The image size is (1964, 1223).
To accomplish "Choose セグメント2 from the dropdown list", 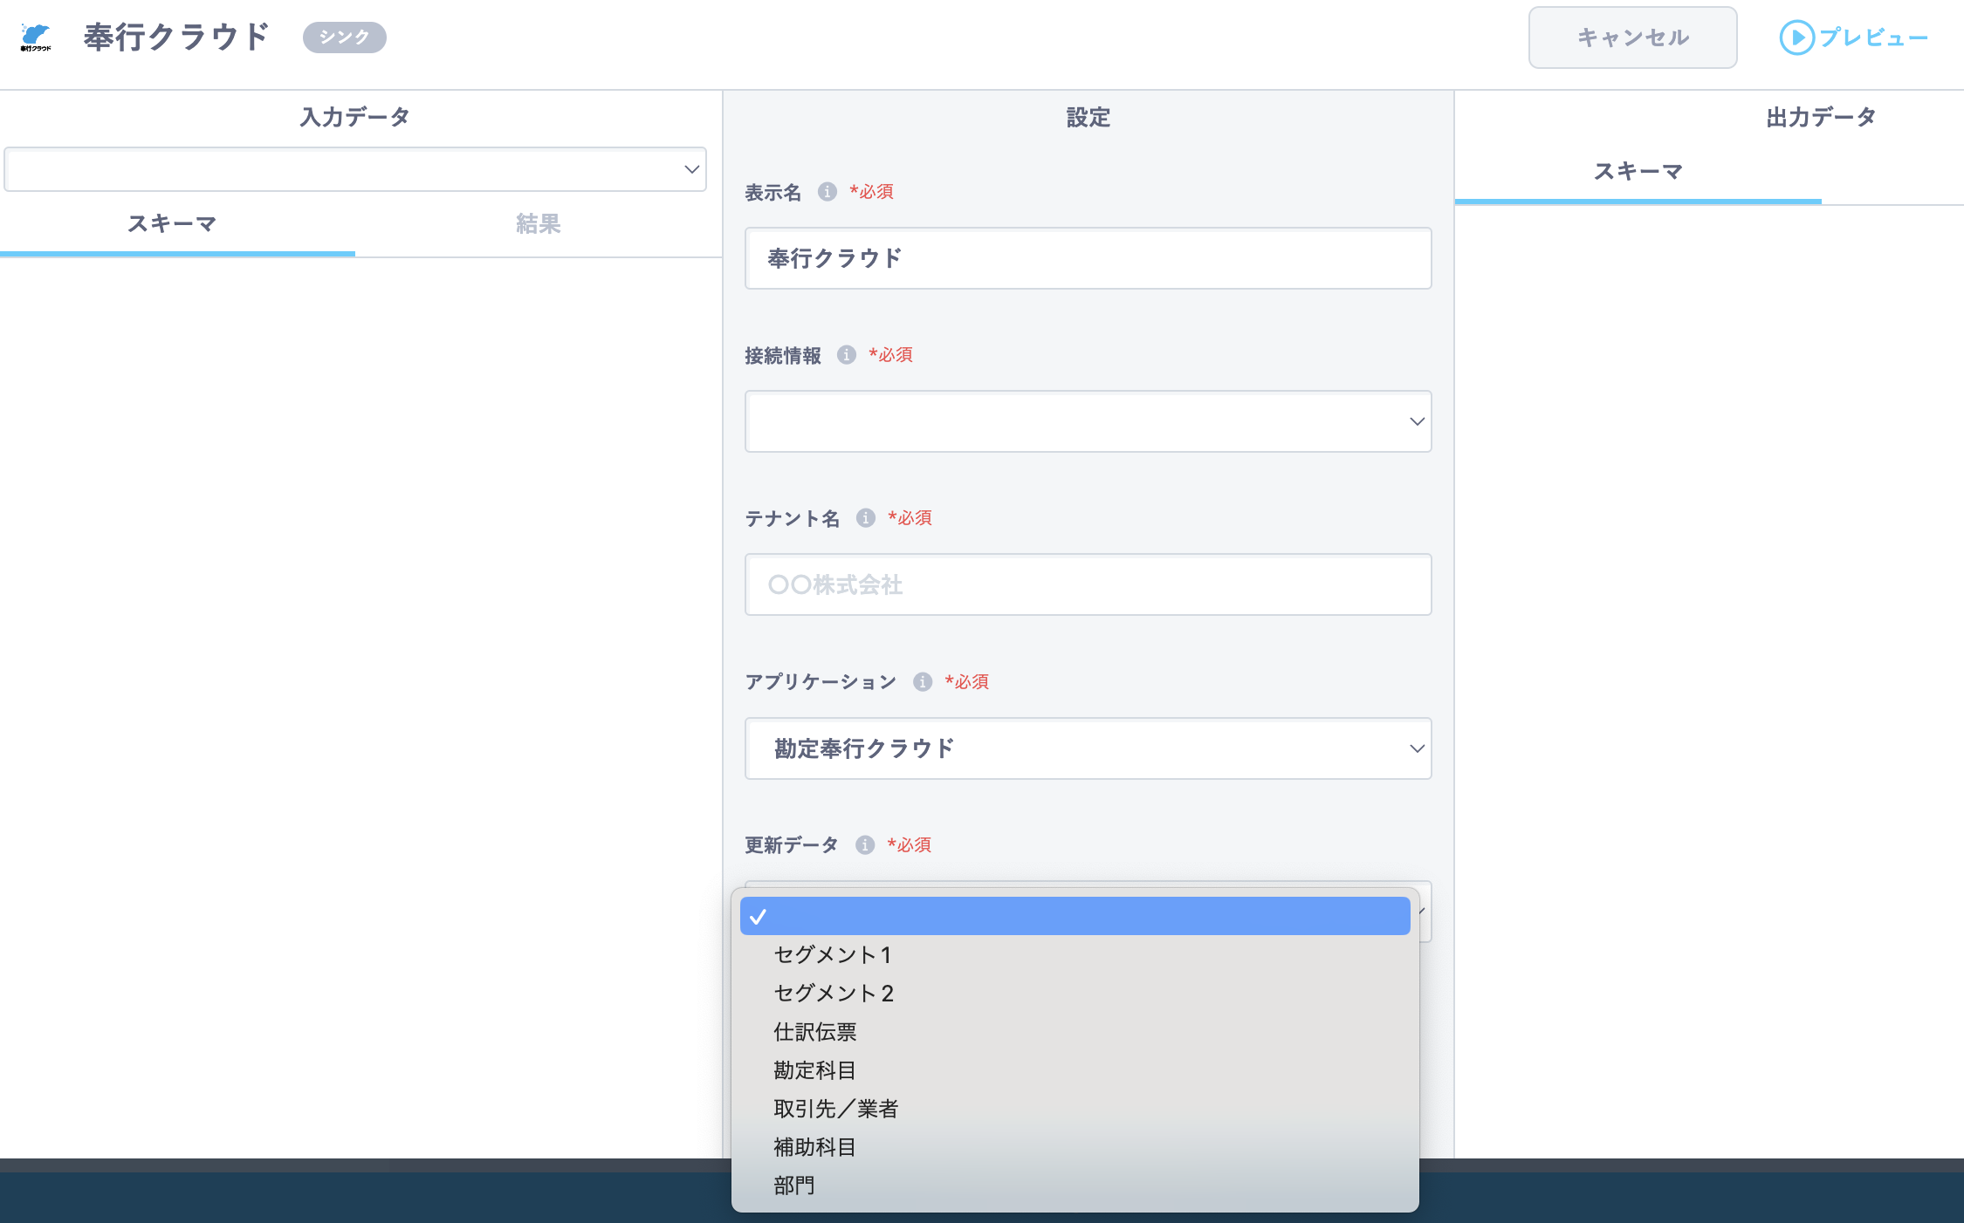I will click(x=1075, y=994).
